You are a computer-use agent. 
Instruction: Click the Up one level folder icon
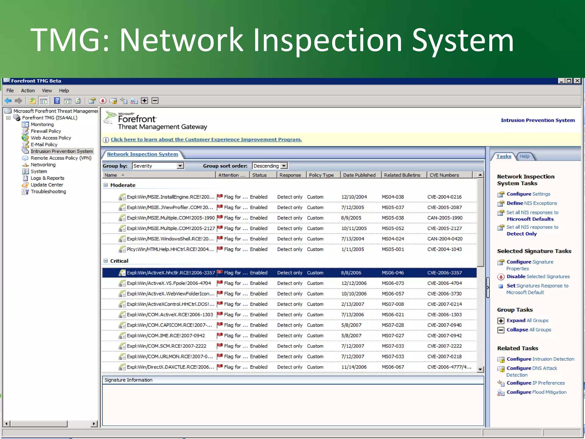(33, 101)
